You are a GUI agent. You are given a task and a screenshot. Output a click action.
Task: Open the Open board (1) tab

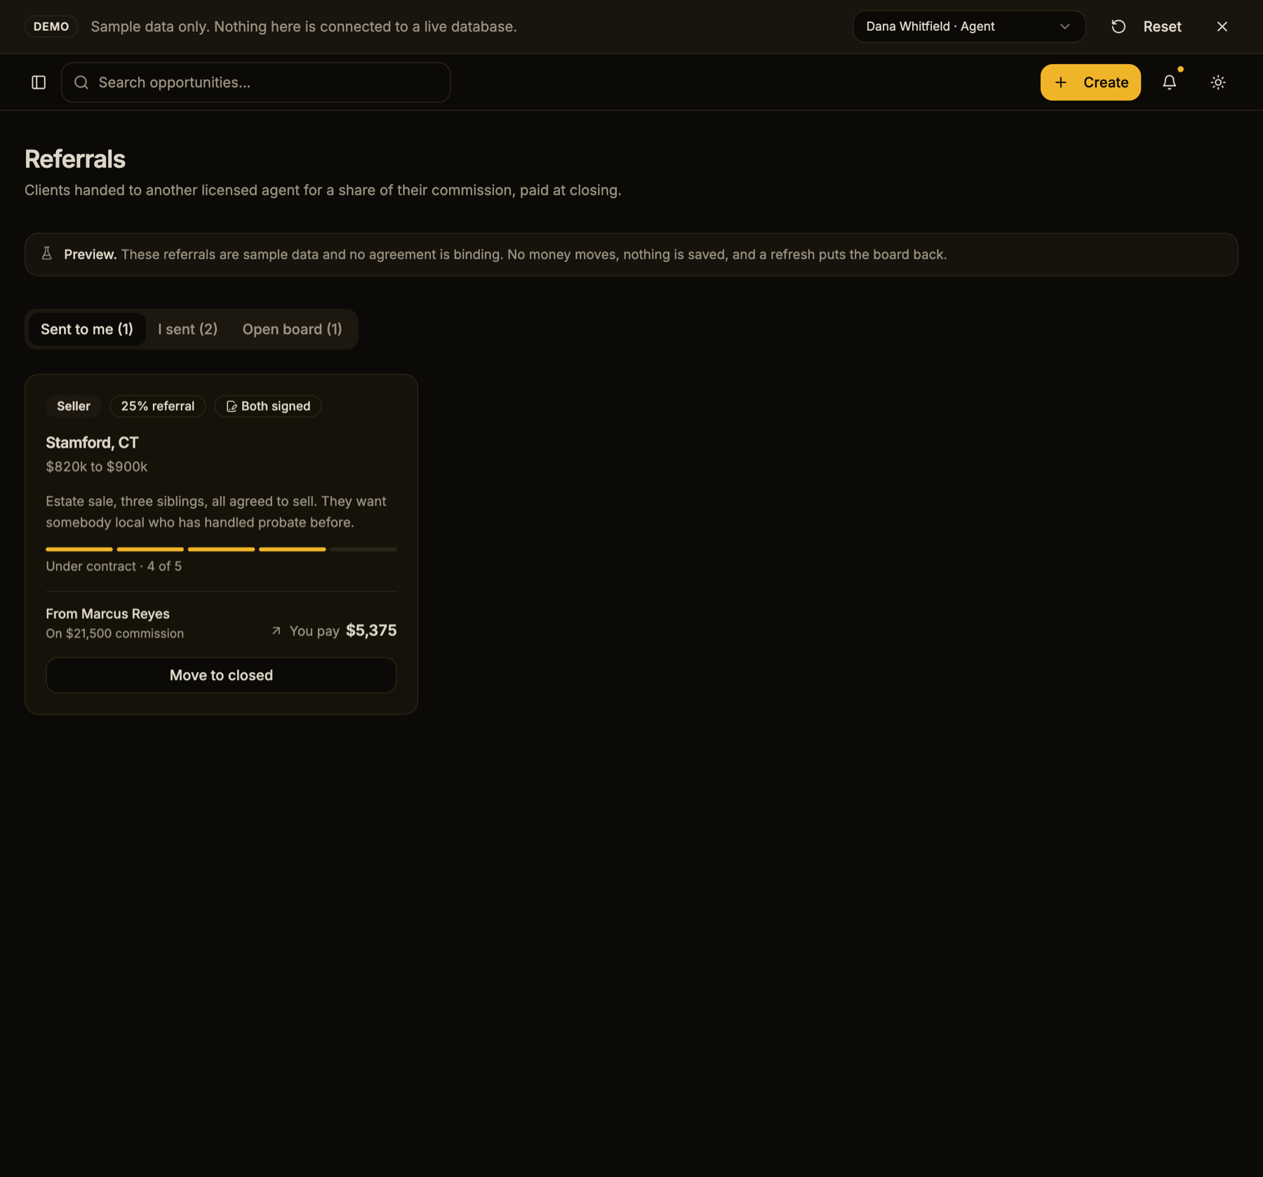[293, 329]
